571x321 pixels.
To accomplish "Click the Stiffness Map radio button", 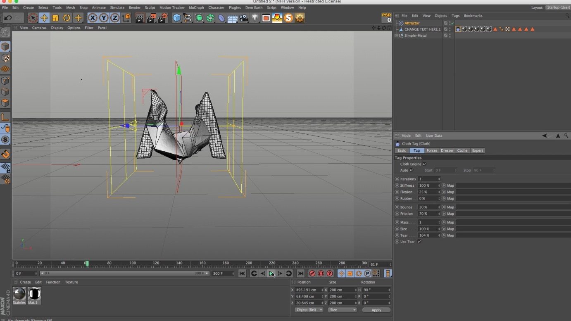I will (x=444, y=185).
